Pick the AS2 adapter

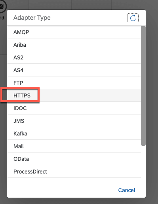coord(74,57)
